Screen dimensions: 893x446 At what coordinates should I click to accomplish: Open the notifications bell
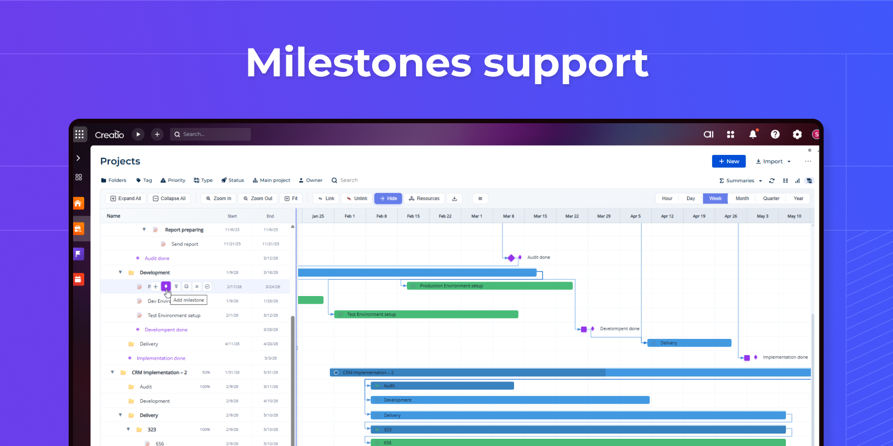click(x=753, y=134)
